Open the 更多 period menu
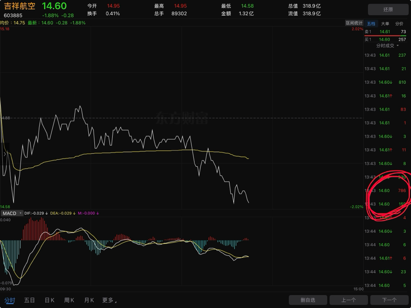This screenshot has height=308, width=411. click(x=109, y=300)
